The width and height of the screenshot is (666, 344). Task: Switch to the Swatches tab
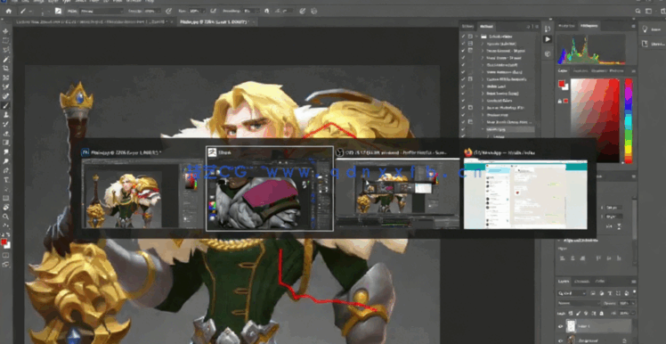point(581,70)
